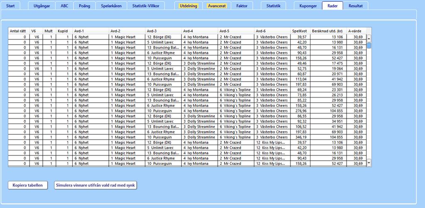Switch to the Utgångar tab
This screenshot has width=425, height=208.
(42, 6)
